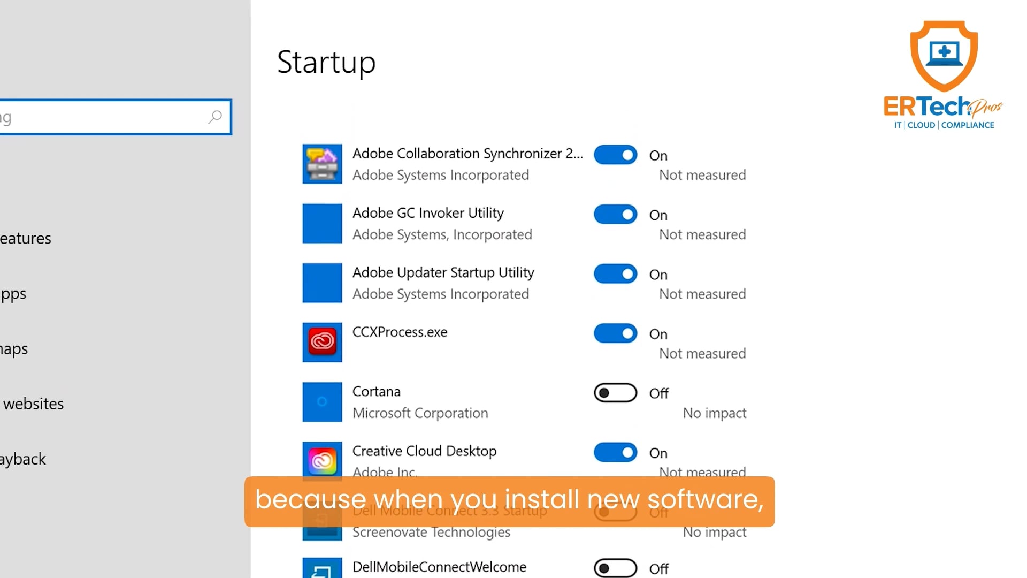Select 'CCXProcess.exe' label
This screenshot has width=1027, height=578.
click(400, 332)
